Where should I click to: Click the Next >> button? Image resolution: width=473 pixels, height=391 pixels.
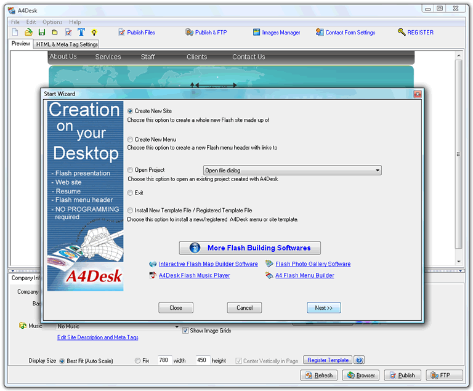324,308
